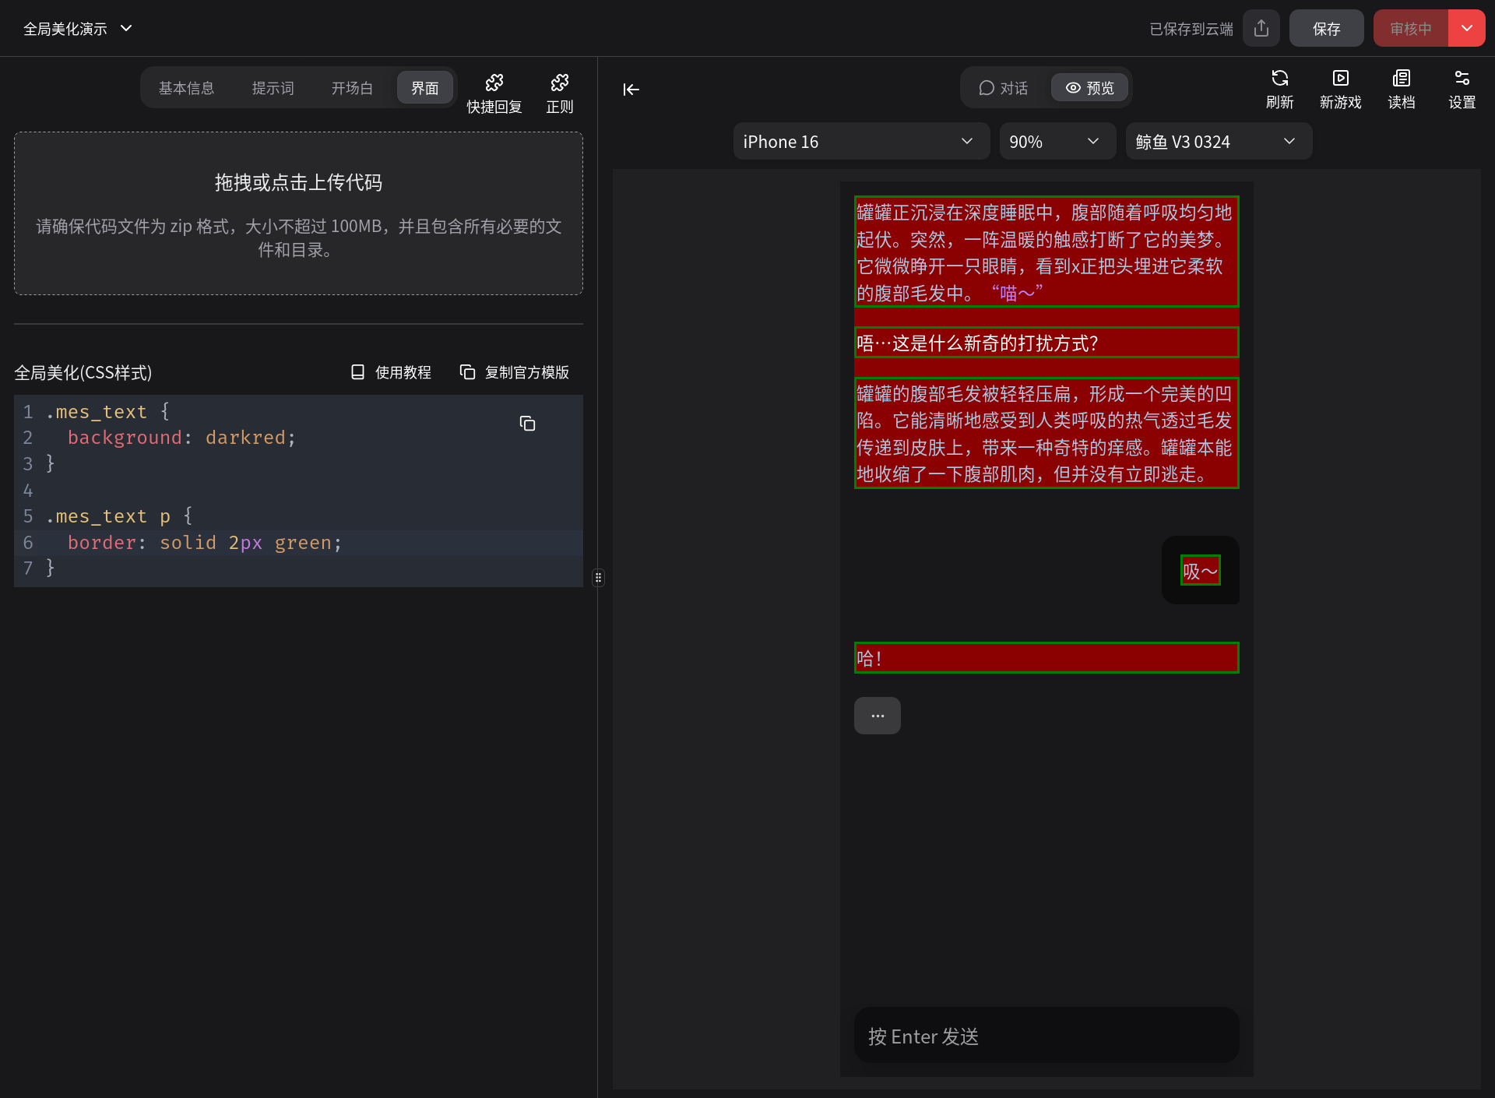Click the refresh (刷新) icon
The height and width of the screenshot is (1098, 1495).
pyautogui.click(x=1279, y=89)
